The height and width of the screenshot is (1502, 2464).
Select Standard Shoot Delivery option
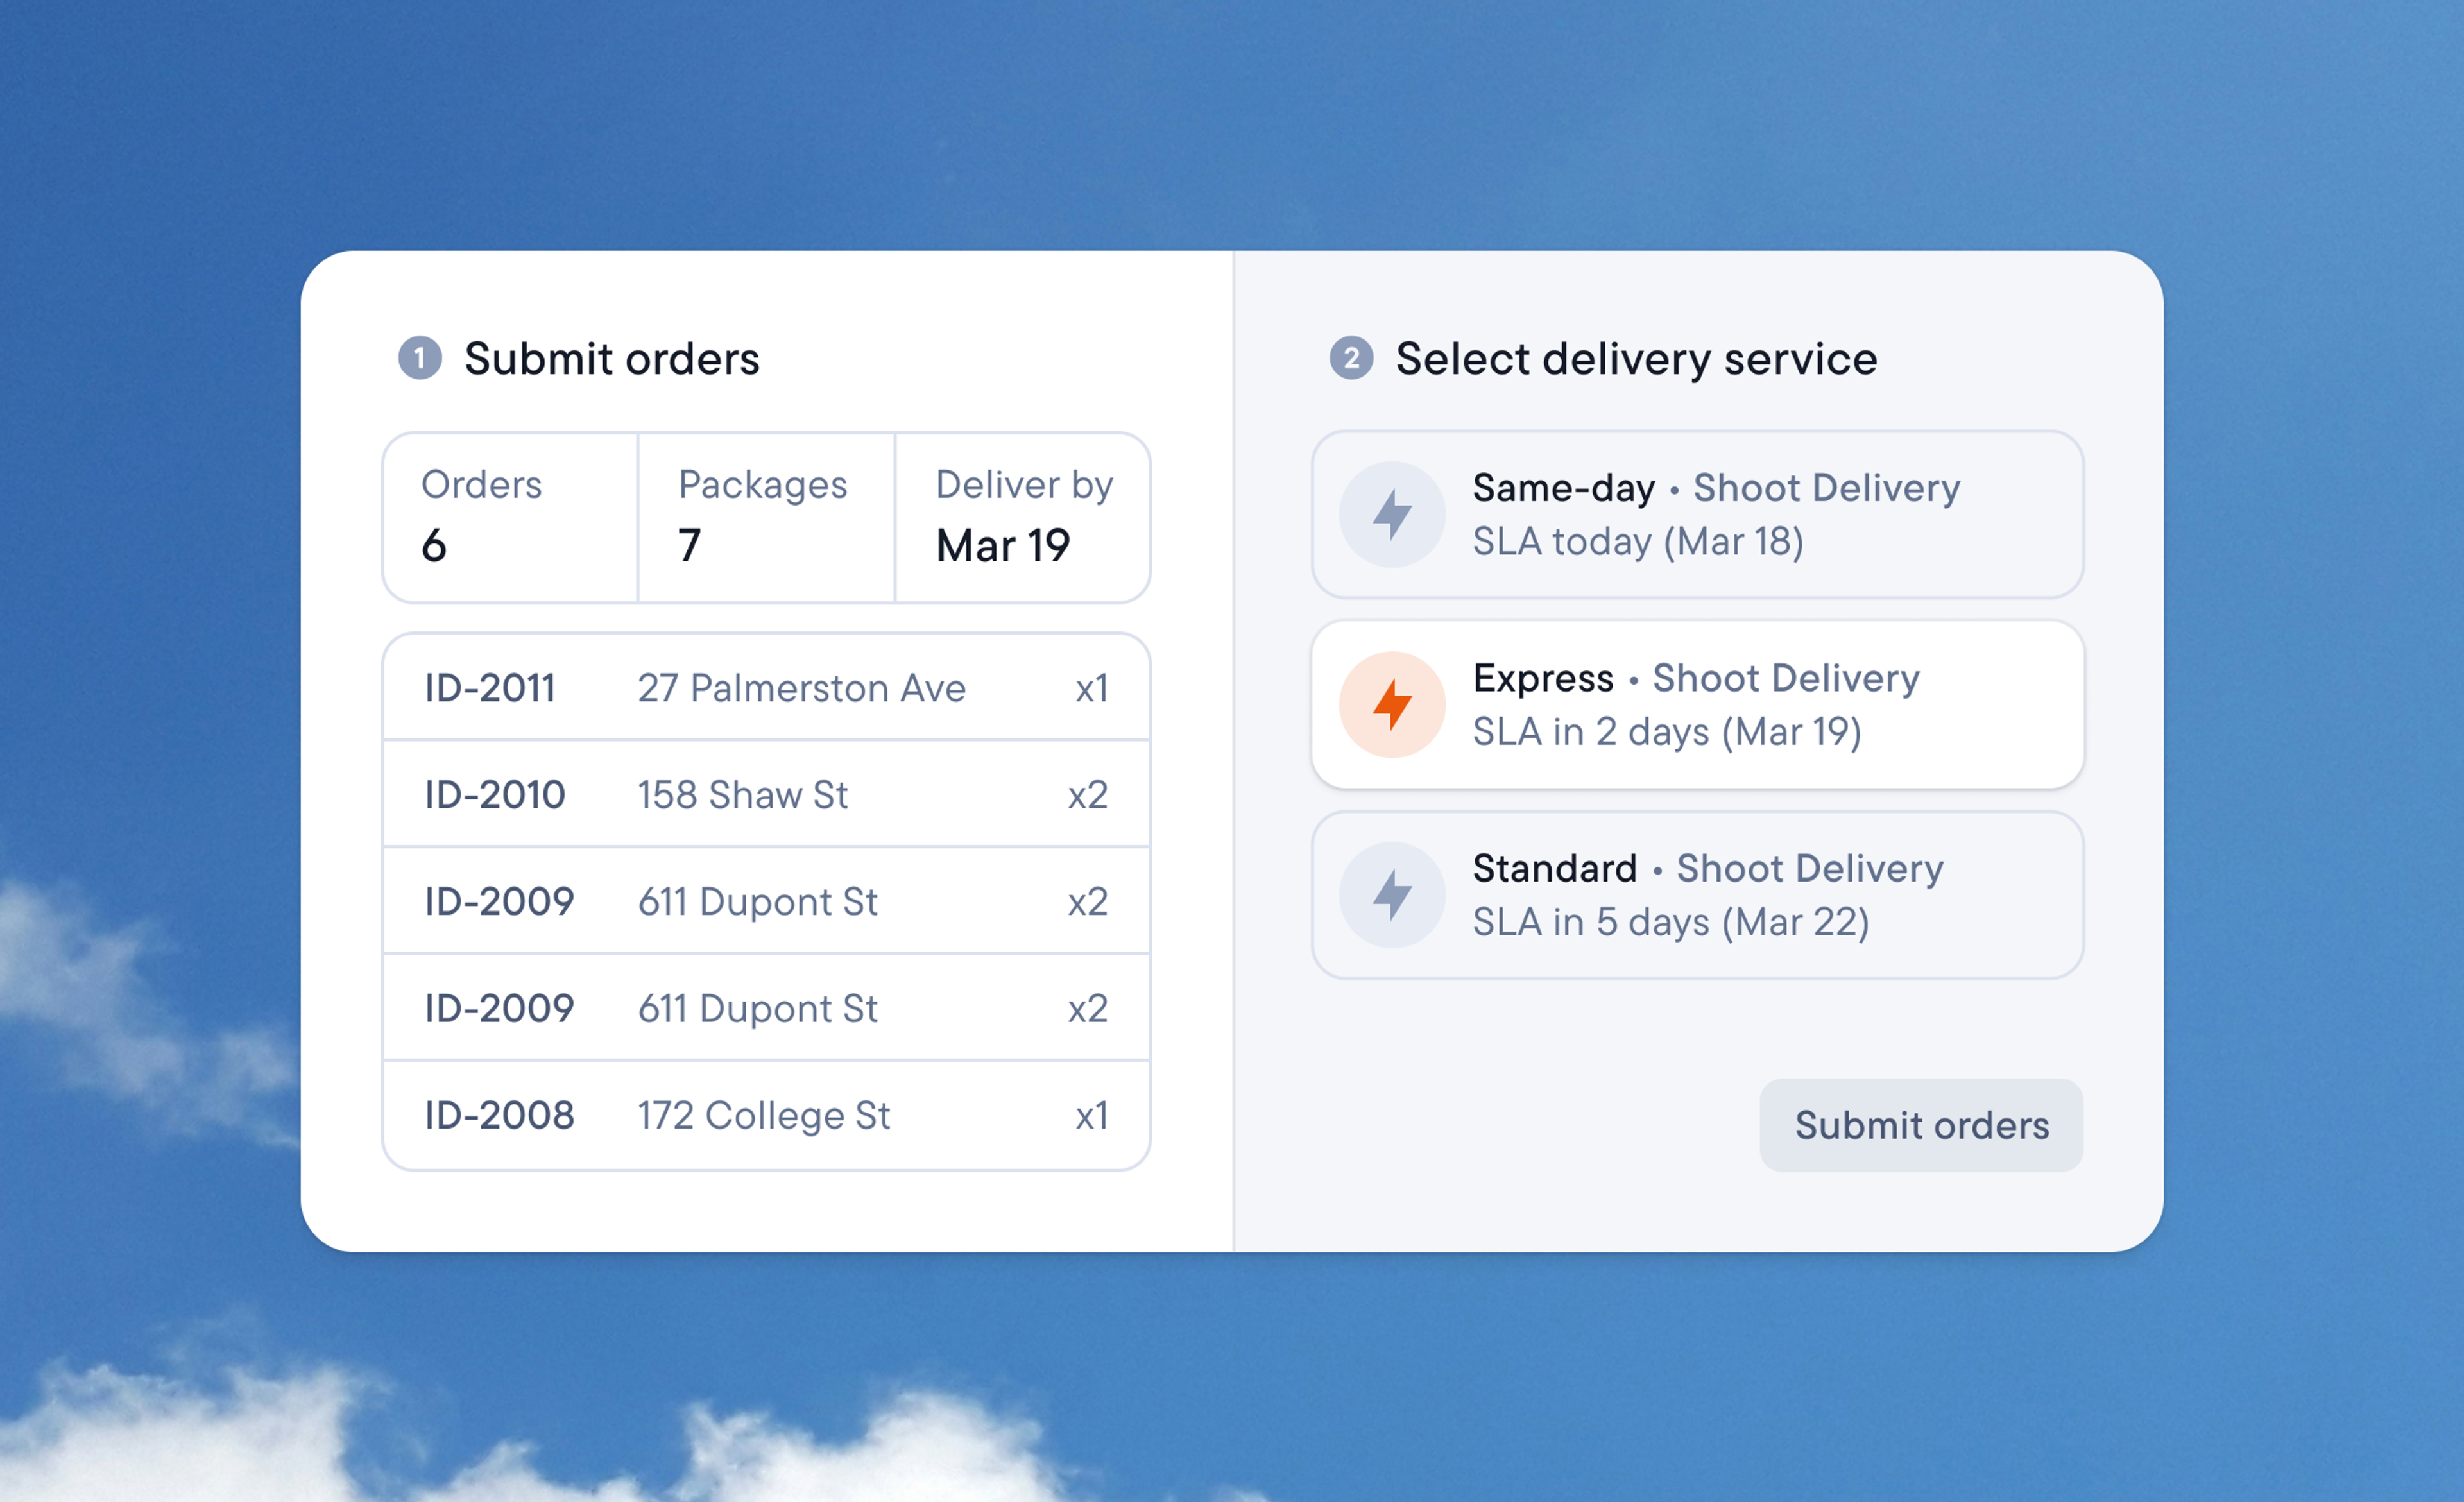point(1697,894)
